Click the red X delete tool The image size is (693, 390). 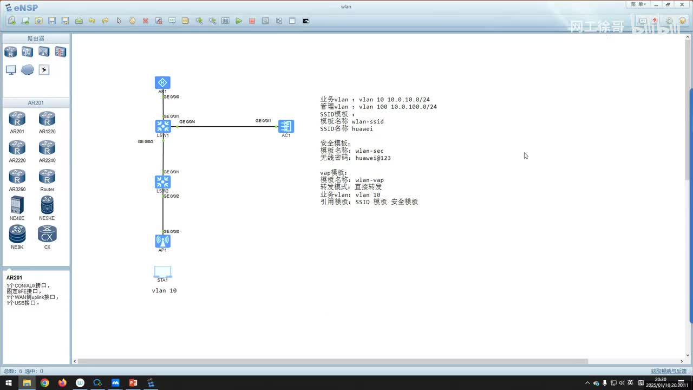pos(146,21)
